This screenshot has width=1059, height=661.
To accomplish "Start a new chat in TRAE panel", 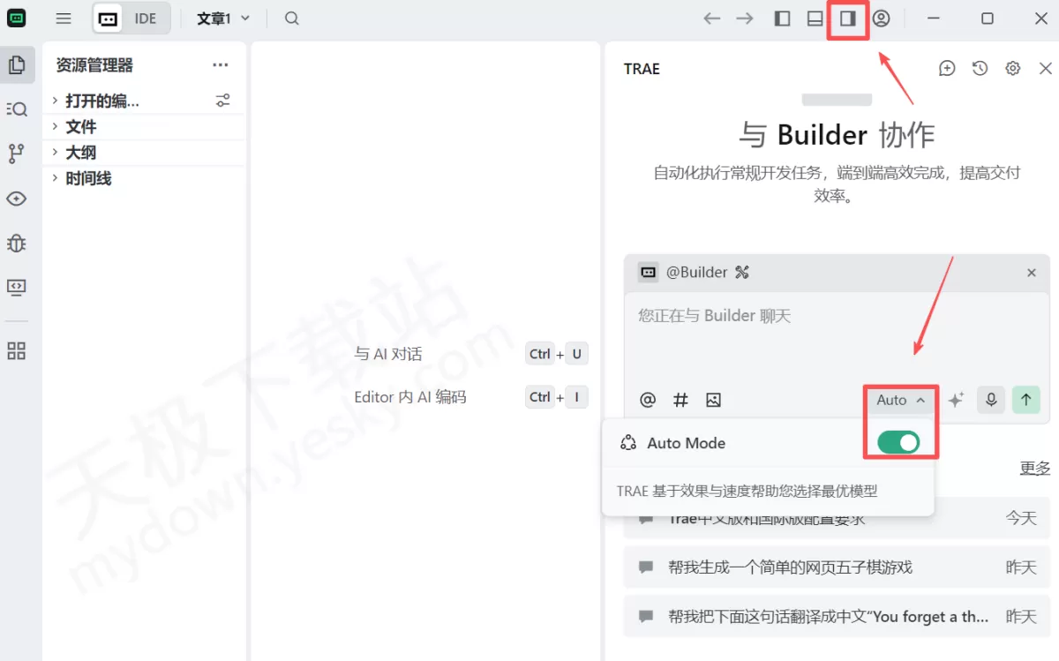I will (x=947, y=68).
